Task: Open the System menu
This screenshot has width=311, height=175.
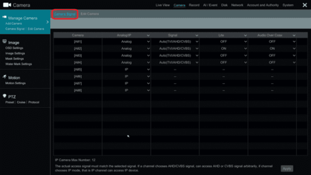Action: click(288, 5)
